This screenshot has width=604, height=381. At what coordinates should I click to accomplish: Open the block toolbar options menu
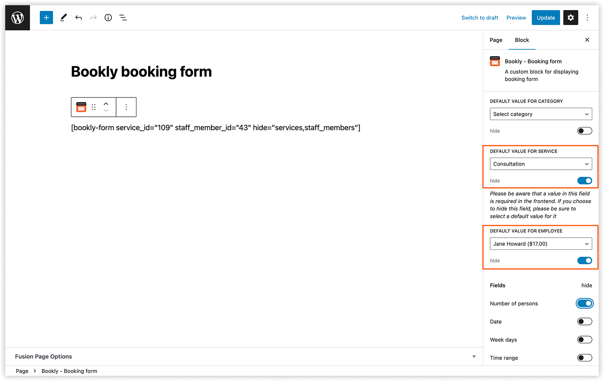click(x=126, y=107)
